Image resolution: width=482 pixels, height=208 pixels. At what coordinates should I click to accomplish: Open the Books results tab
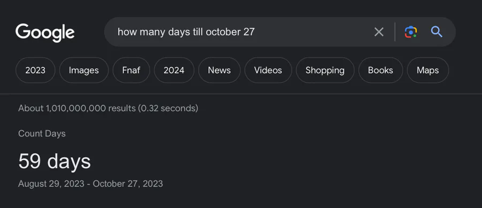click(x=381, y=70)
